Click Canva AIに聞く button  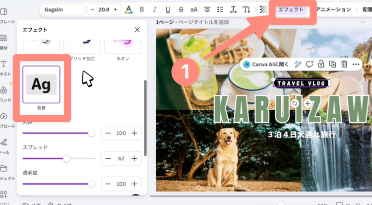(x=266, y=65)
